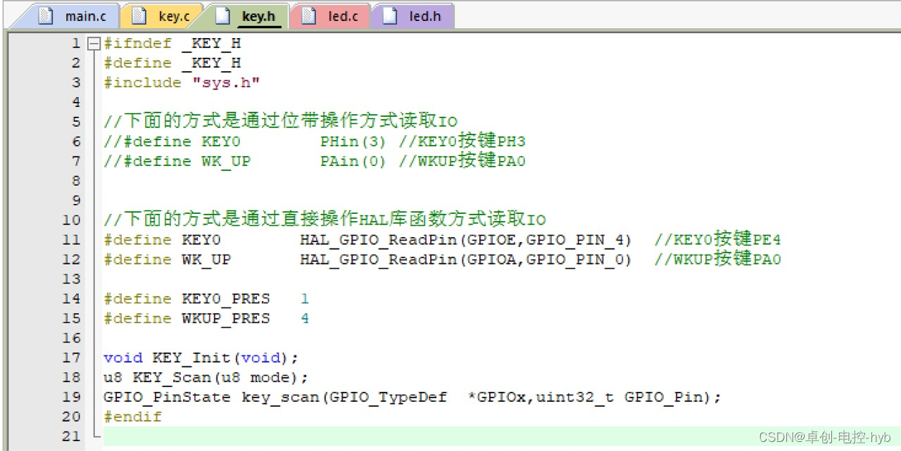This screenshot has width=901, height=451.
Task: Click the file icon on key.h tab
Action: point(222,15)
